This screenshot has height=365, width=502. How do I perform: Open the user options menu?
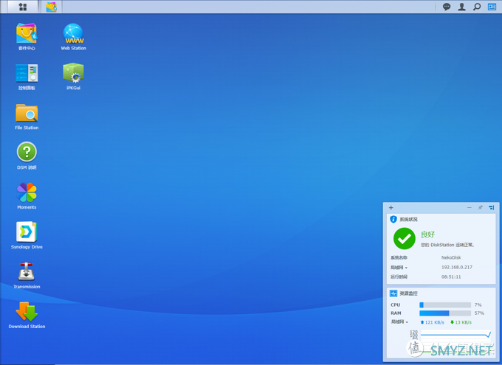pyautogui.click(x=461, y=7)
